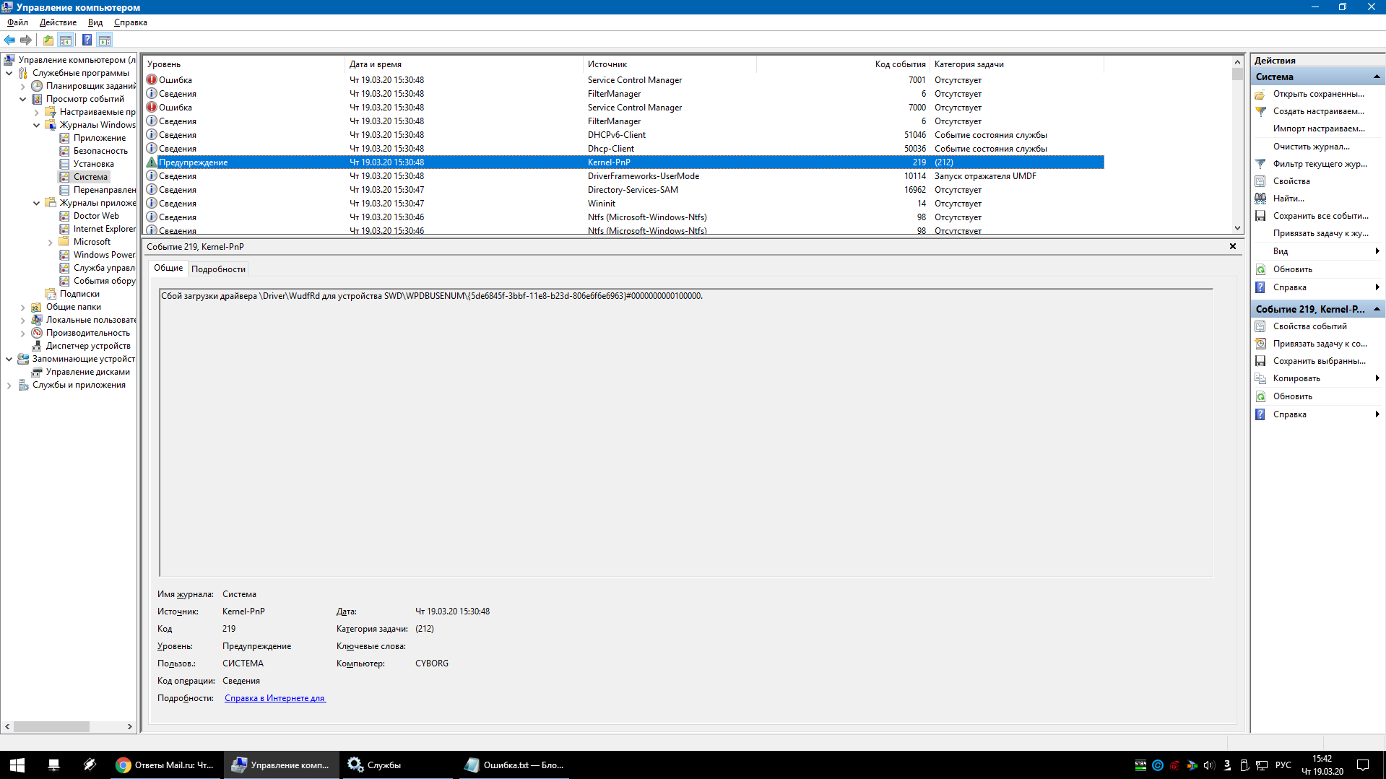Select Приложение log in tree
Screen dimensions: 1386x779
point(100,138)
